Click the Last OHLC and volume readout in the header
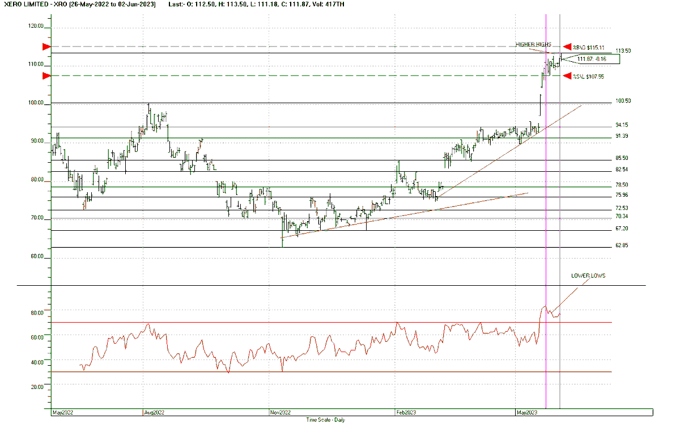The image size is (680, 423). (x=256, y=4)
